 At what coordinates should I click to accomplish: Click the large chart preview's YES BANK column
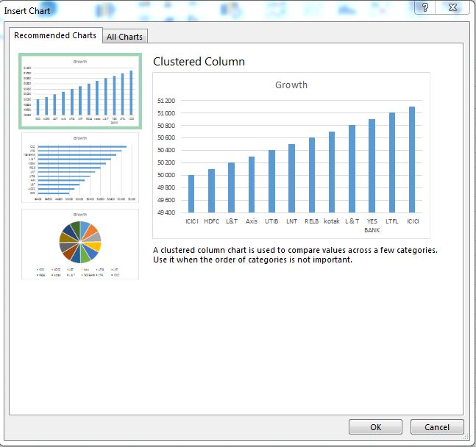click(x=372, y=165)
